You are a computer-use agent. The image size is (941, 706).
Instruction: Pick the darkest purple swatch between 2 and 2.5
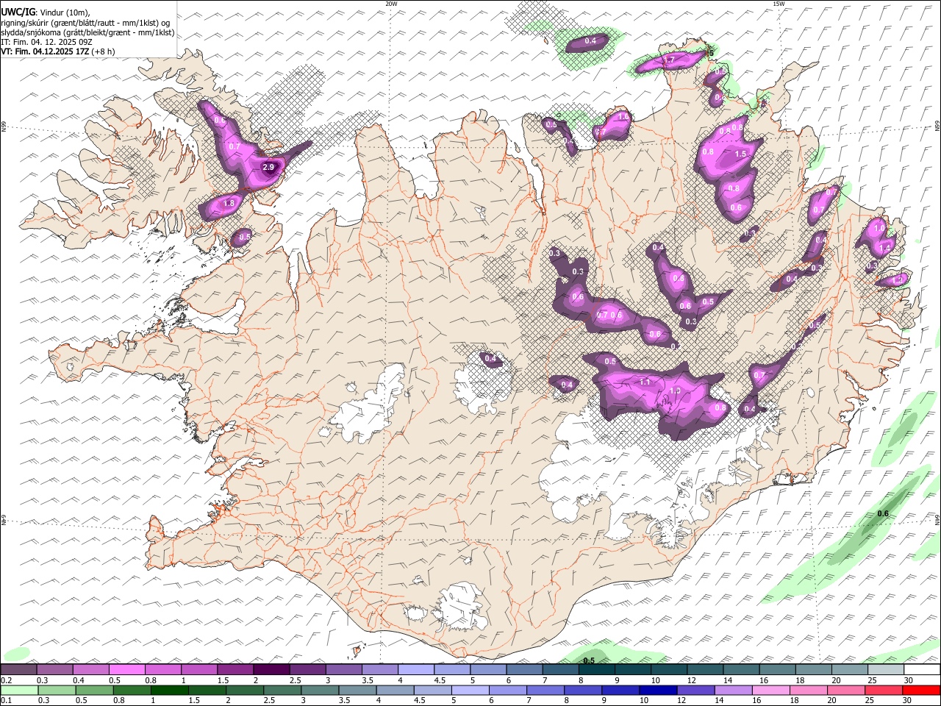point(271,670)
